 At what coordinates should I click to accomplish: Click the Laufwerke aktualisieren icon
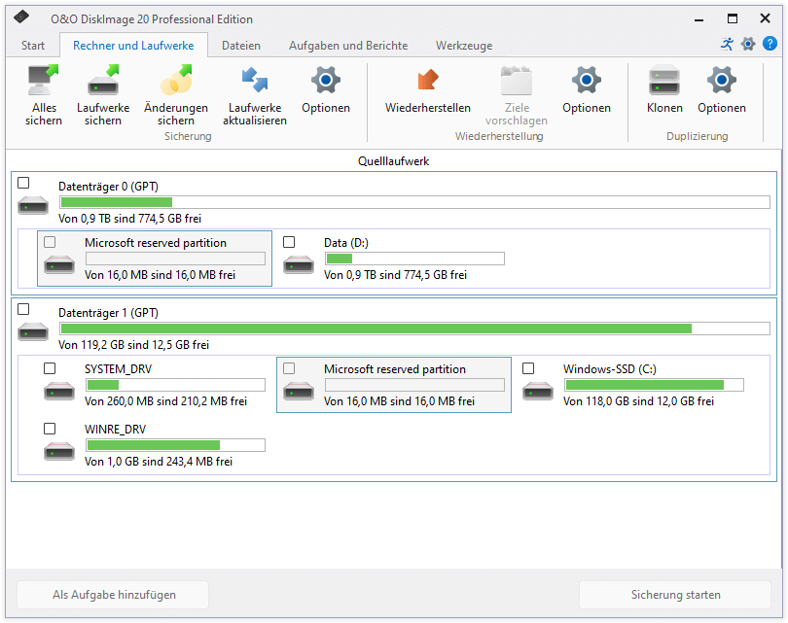coord(255,81)
